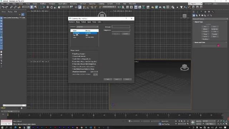Screen dimensions: 229x129
Task: Toggle Auto Focus Viewport checkbox
Action: (73, 54)
